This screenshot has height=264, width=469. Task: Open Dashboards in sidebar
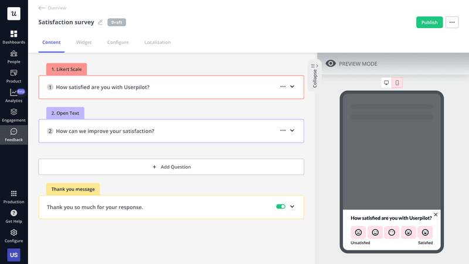click(x=13, y=37)
